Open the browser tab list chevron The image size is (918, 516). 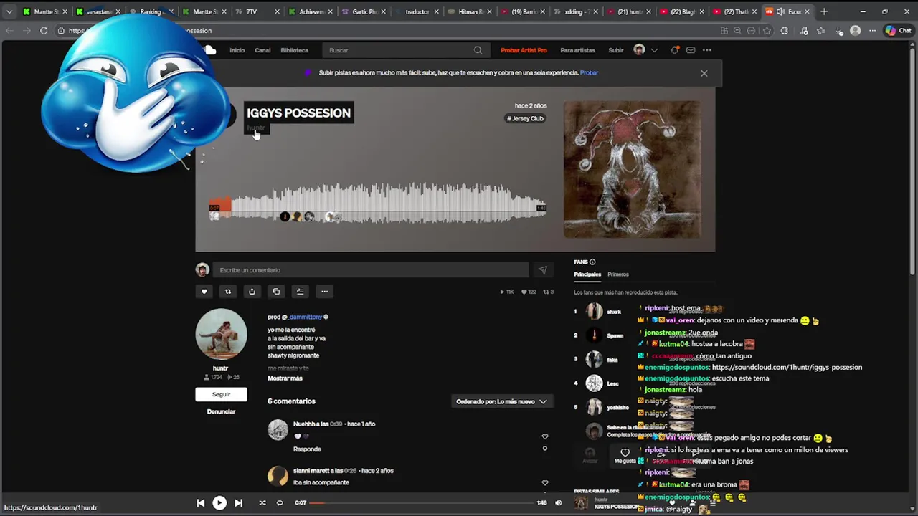9,11
